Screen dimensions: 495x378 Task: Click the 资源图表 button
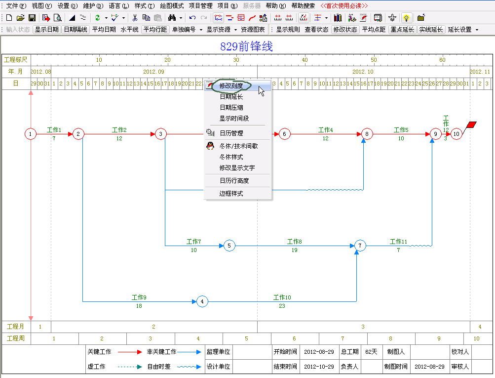pos(253,29)
